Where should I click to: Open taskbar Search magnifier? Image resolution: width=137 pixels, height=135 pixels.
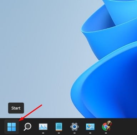point(27,127)
